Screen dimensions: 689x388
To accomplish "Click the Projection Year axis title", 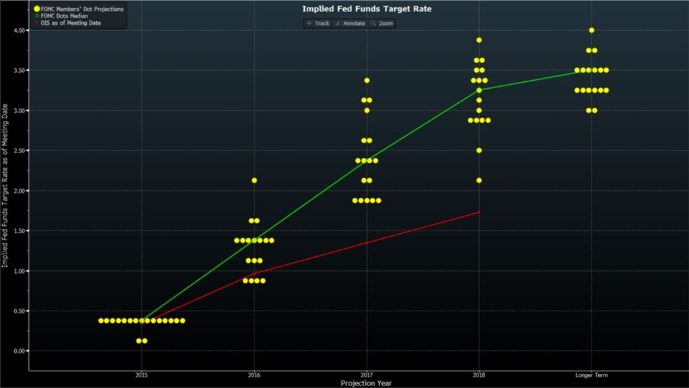I will coord(367,383).
